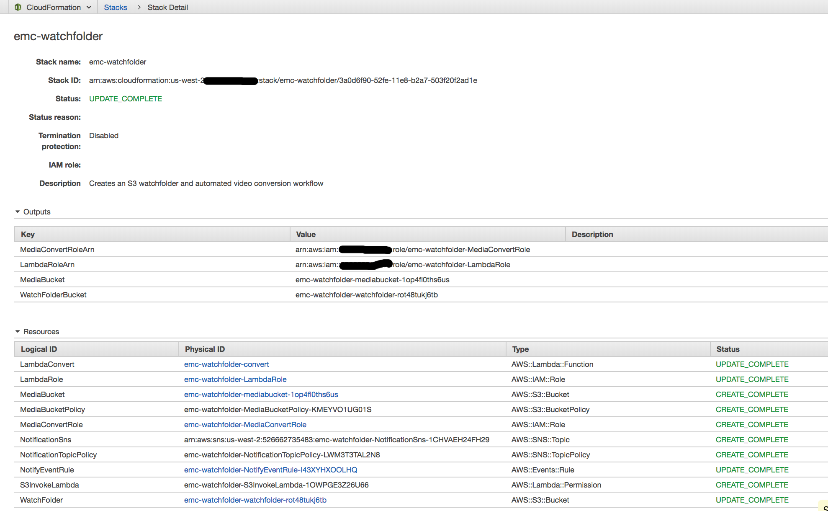
Task: Open the emc-watchfolder-LambdaRole link
Action: tap(235, 379)
